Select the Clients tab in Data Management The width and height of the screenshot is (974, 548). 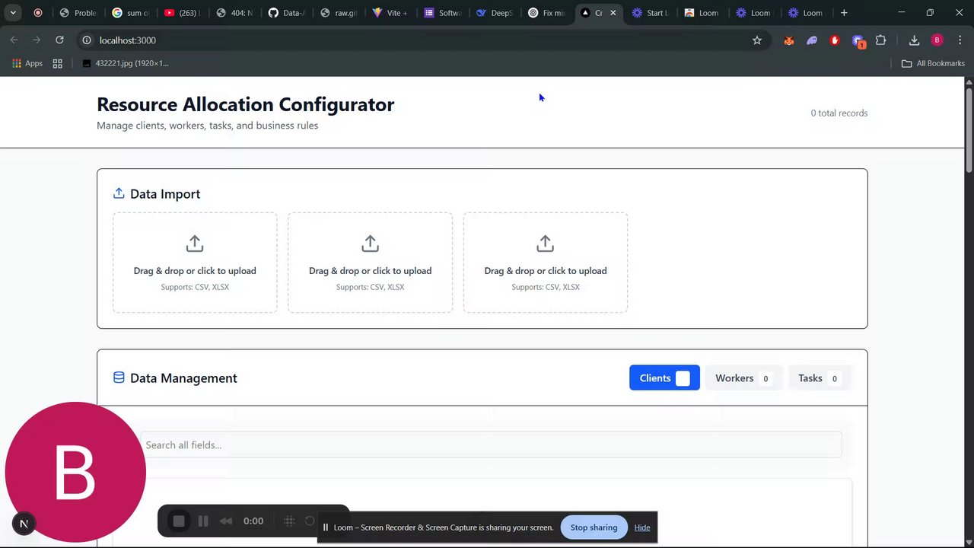click(664, 378)
